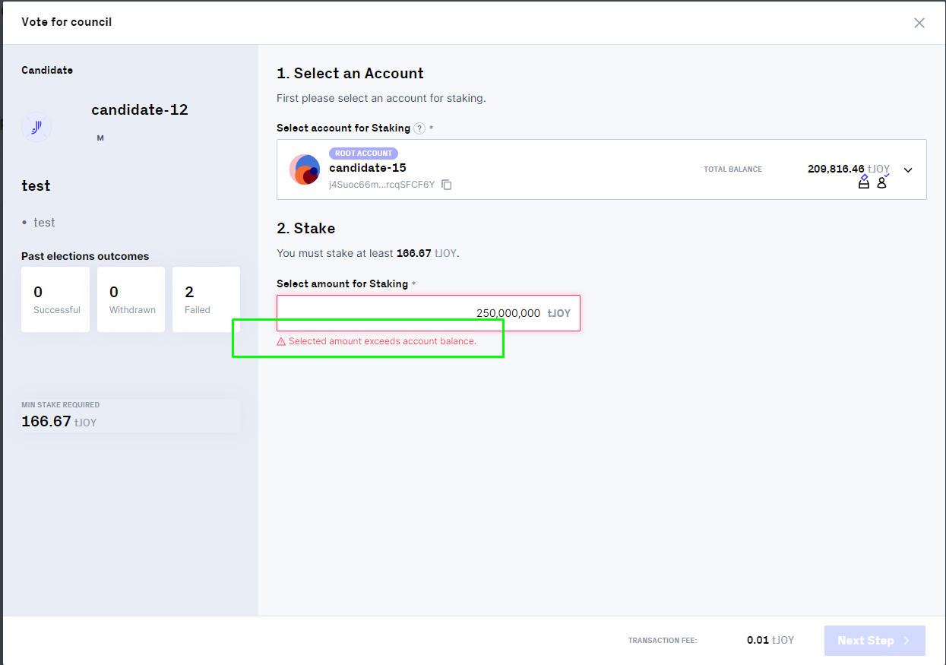Click the candidate-15 account avatar
946x665 pixels.
coord(305,169)
